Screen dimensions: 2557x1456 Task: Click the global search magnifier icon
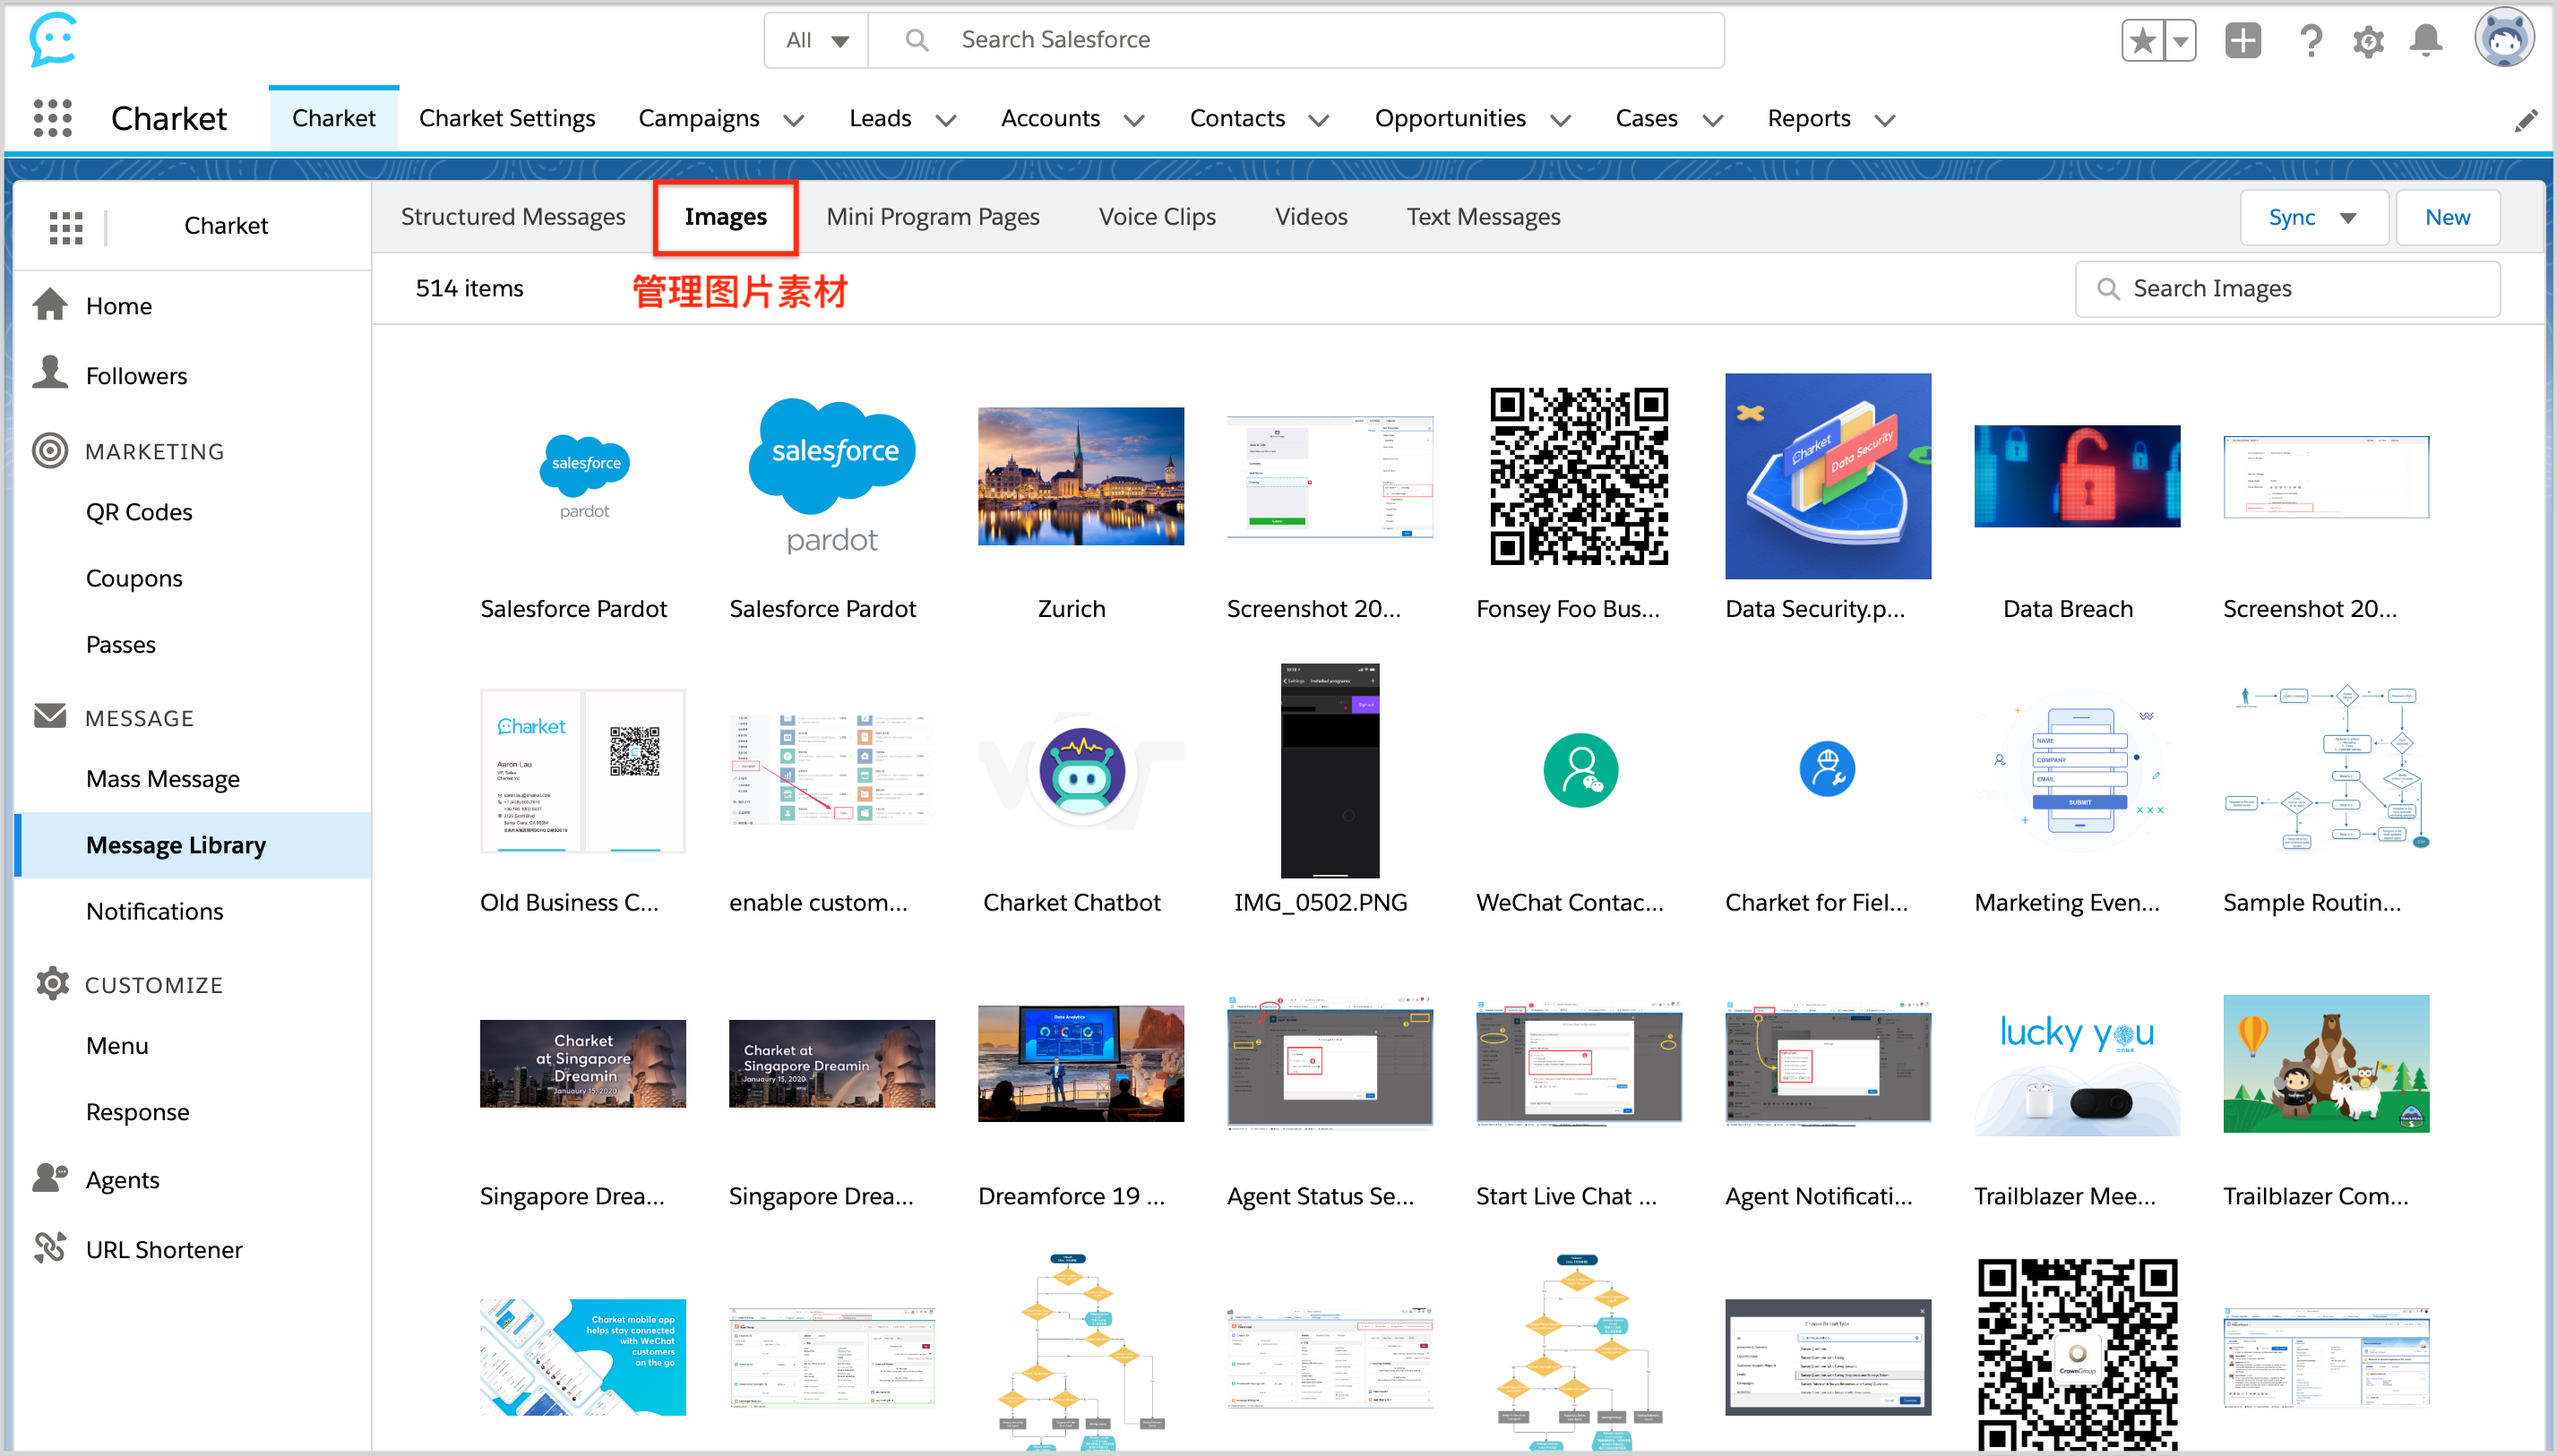coord(917,40)
